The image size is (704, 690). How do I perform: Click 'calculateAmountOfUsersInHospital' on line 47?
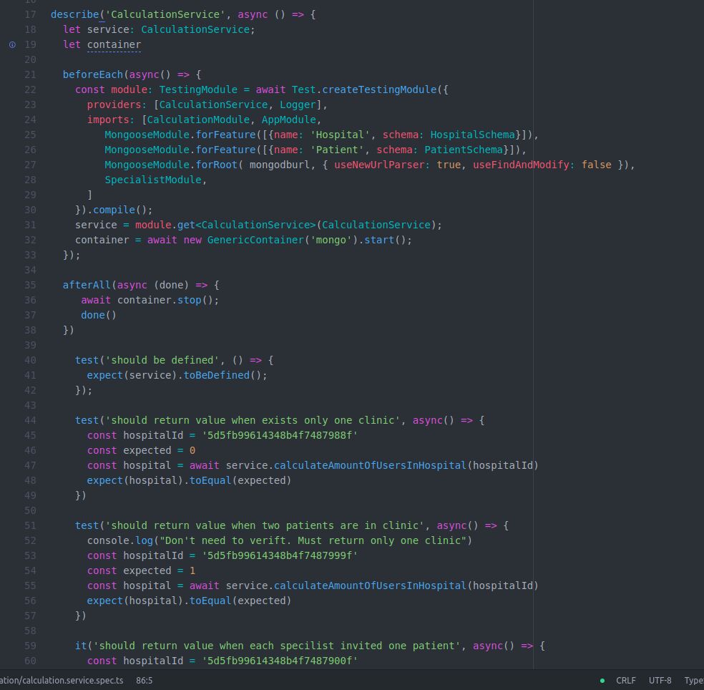click(370, 465)
